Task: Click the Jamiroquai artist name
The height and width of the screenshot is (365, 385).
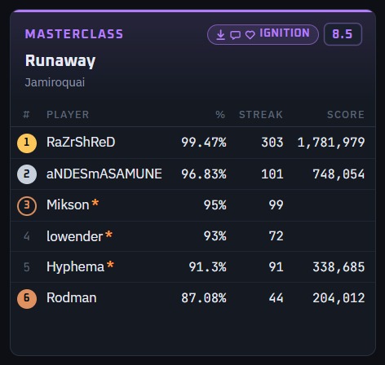Action: pyautogui.click(x=55, y=82)
